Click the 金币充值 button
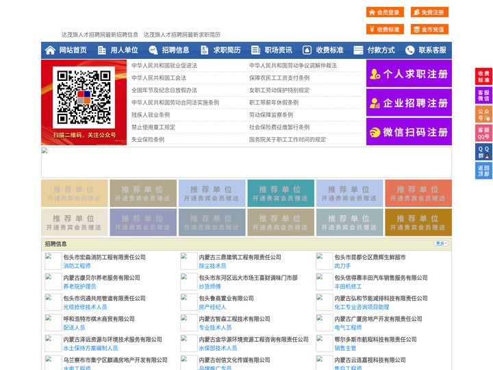The height and width of the screenshot is (370, 493). (429, 29)
